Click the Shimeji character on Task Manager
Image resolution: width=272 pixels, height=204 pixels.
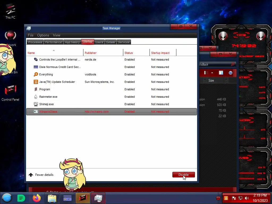tap(73, 174)
